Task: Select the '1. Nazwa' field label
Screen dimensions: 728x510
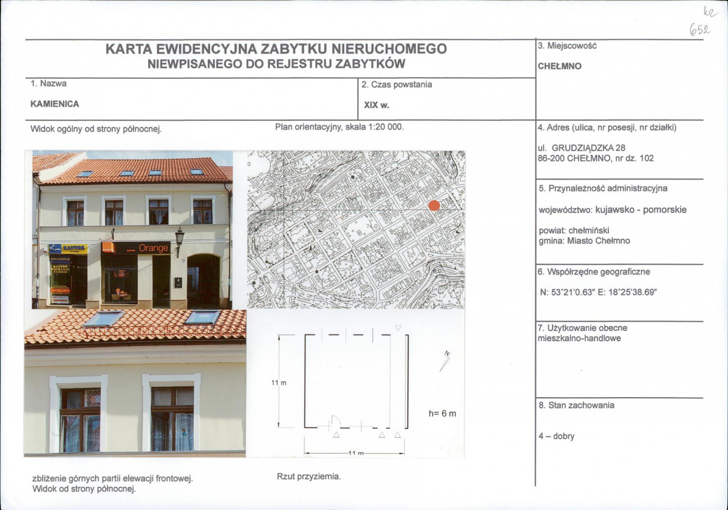Action: click(x=49, y=84)
